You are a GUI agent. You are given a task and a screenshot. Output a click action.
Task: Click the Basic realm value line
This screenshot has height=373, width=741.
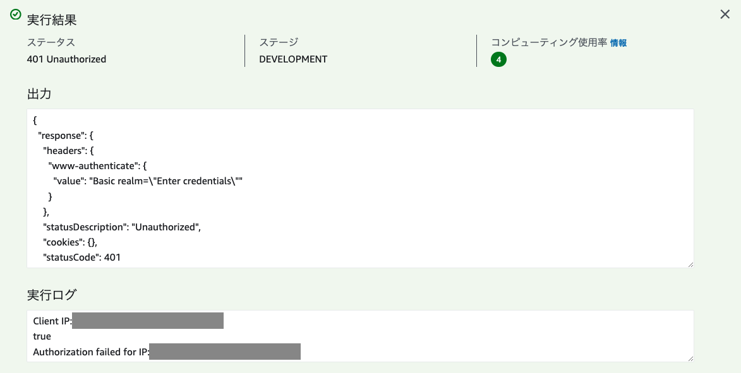click(148, 181)
